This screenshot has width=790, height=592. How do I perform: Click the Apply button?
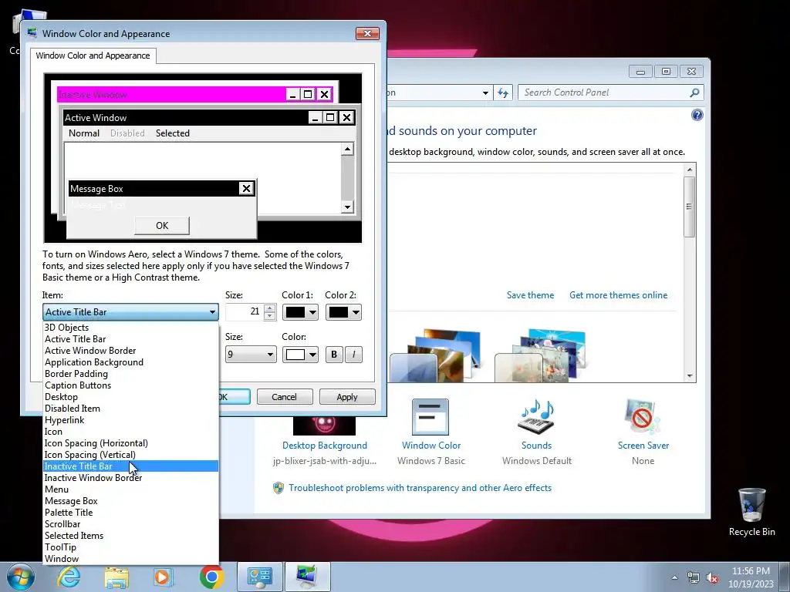click(347, 397)
